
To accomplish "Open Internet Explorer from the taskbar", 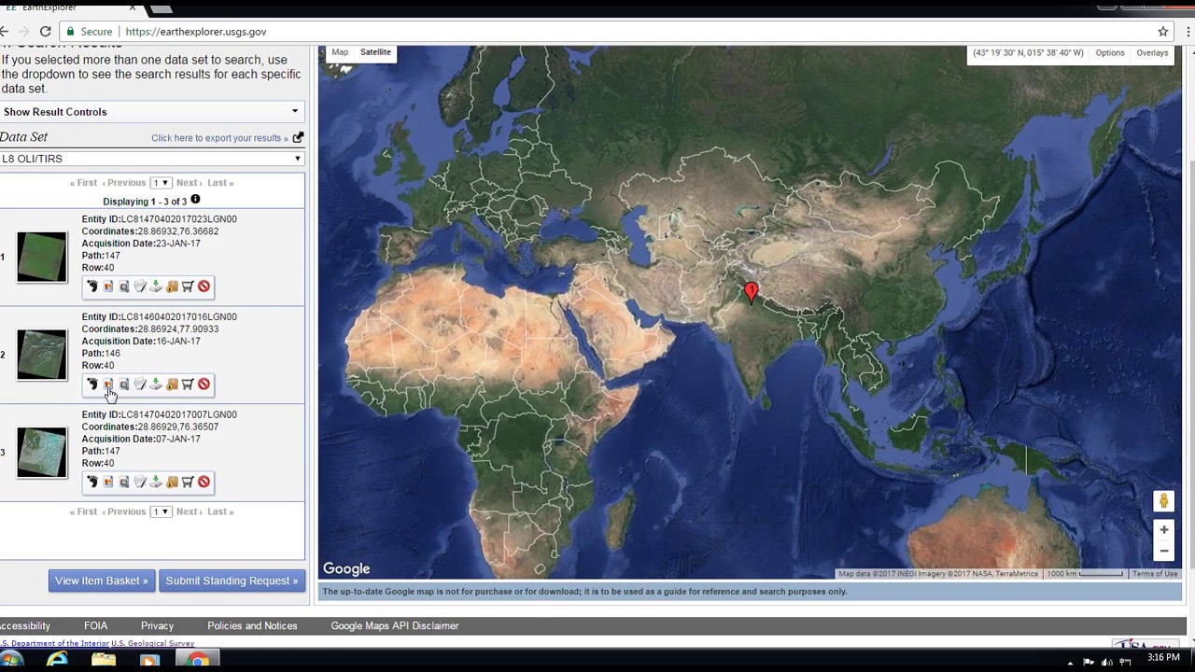I will coord(57,660).
